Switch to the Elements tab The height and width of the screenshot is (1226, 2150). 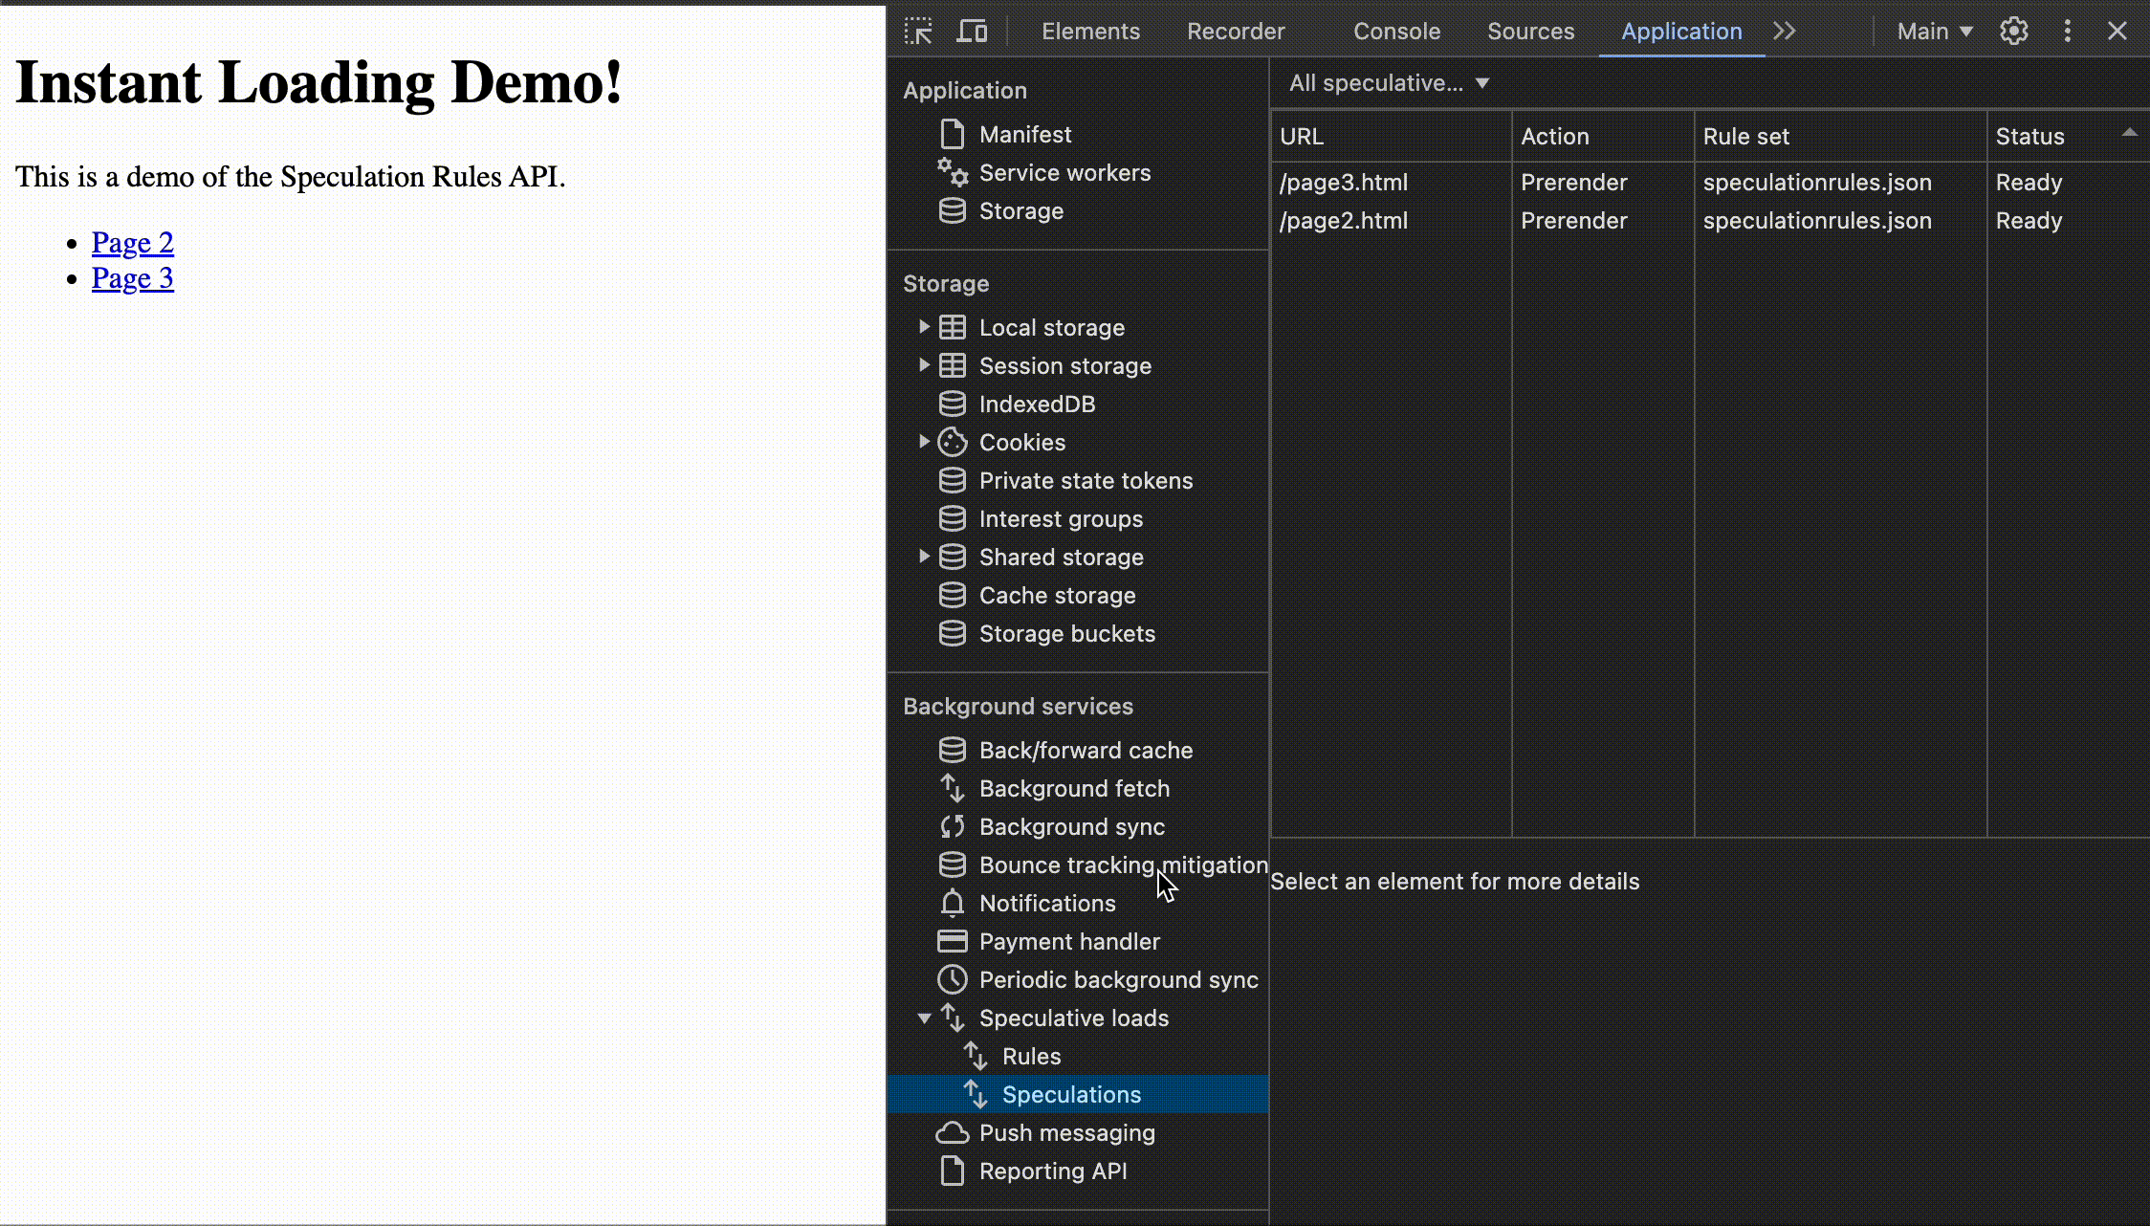[x=1090, y=32]
